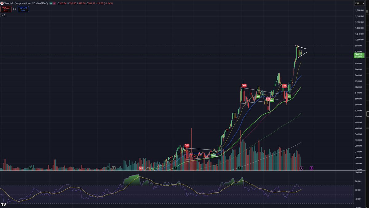Click the green E marker beside outlined E
The height and width of the screenshot is (208, 369).
pyautogui.click(x=108, y=168)
